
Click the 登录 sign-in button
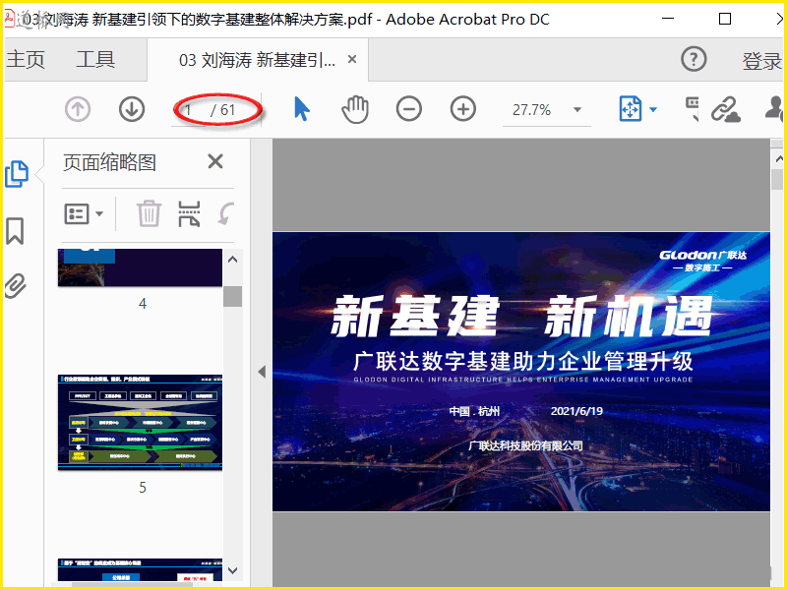pos(761,61)
